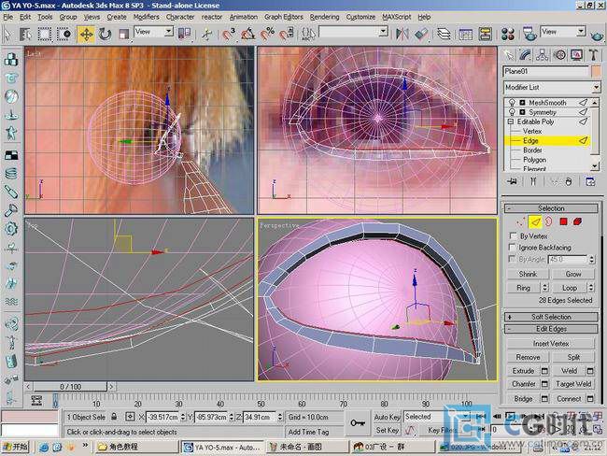Switch to Create command panel tab
Viewport: 607px width, 456px height.
point(509,55)
